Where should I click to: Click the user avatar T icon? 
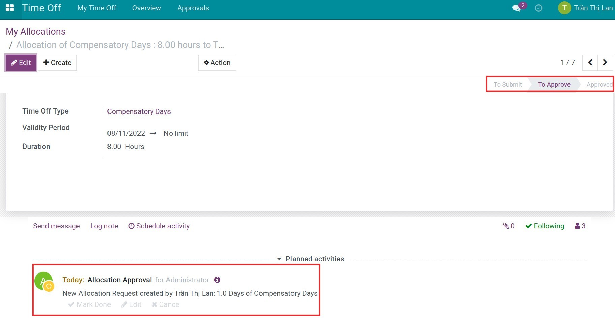[x=564, y=8]
